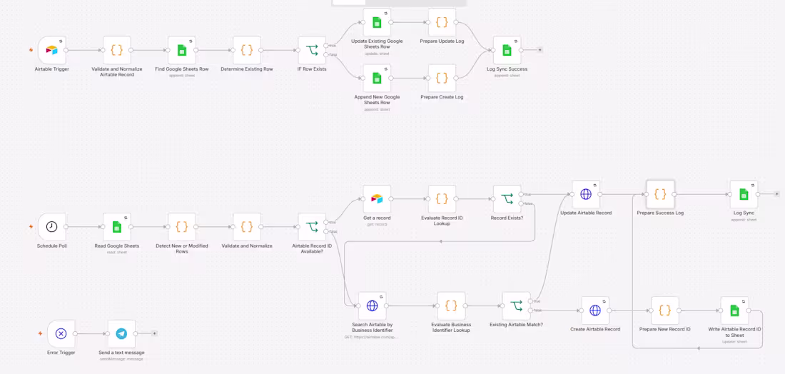Add node after Send a text message
785x374 pixels.
click(154, 333)
